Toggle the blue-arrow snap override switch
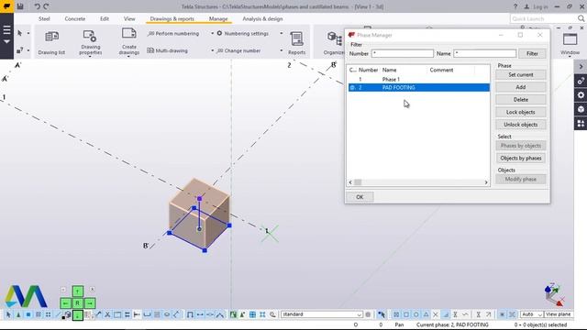 click(x=382, y=314)
